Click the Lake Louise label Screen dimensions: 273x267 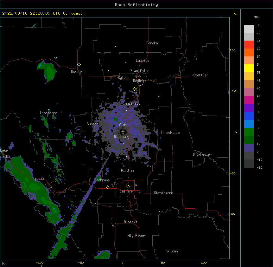click(5, 153)
